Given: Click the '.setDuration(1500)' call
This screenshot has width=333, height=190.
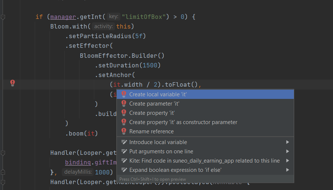Looking at the screenshot, I should click(x=128, y=65).
